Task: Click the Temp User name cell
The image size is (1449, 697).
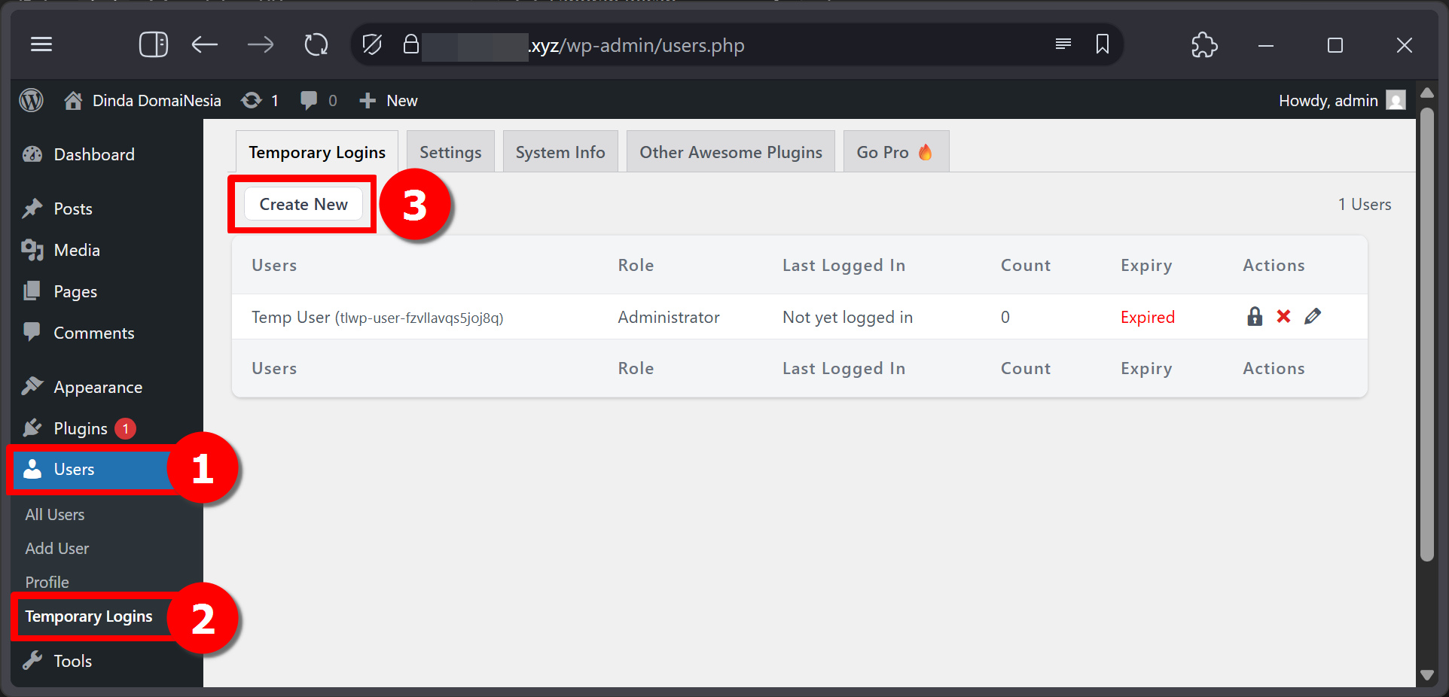Action: [x=377, y=317]
